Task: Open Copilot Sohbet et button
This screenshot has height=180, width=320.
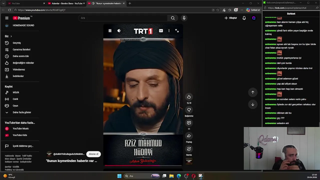Action: [253, 10]
